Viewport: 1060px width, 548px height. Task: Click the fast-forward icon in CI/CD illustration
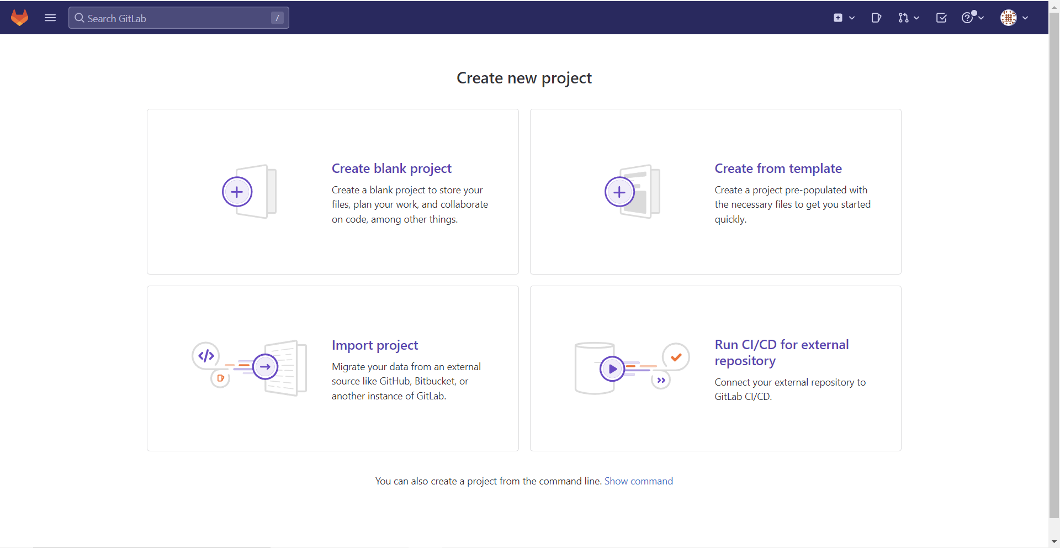(661, 380)
